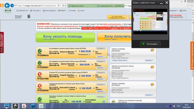Expand the Моя Страница dropdown menu
The image size is (194, 109).
50,11
